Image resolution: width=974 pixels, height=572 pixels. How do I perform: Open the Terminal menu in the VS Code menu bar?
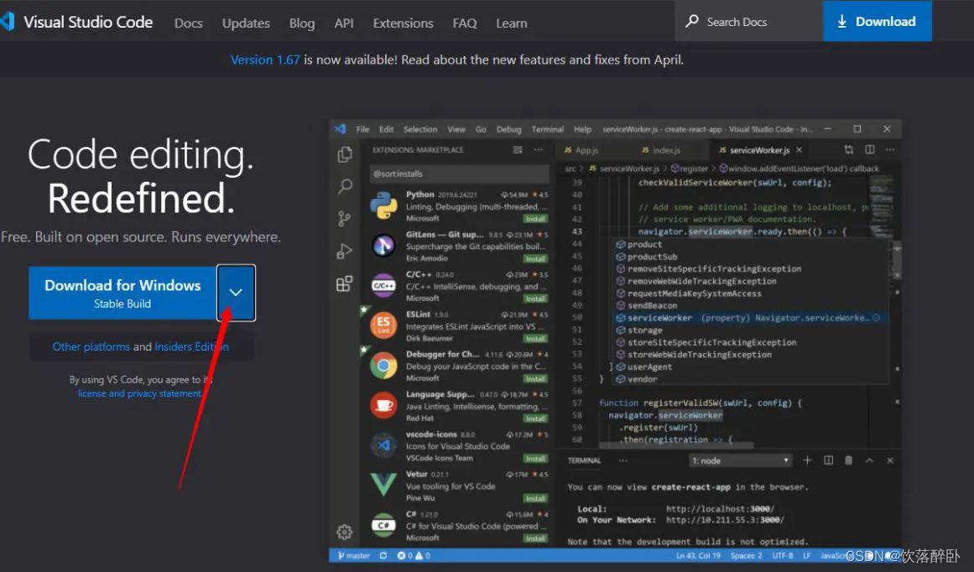click(547, 129)
